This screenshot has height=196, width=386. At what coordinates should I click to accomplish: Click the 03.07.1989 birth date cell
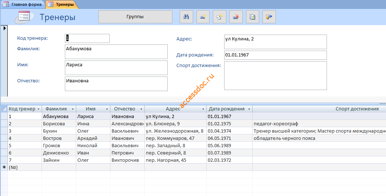coord(229,153)
